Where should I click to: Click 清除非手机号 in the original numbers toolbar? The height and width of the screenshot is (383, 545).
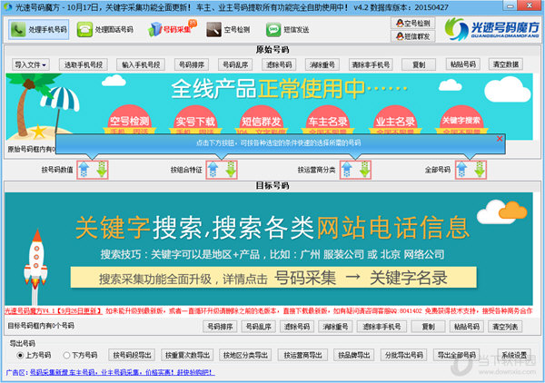coord(371,64)
